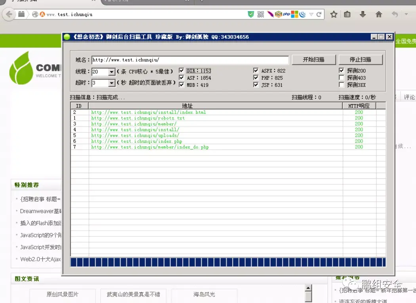Open the dropdown next to undo arrow
This screenshot has height=303, width=416.
click(406, 14)
